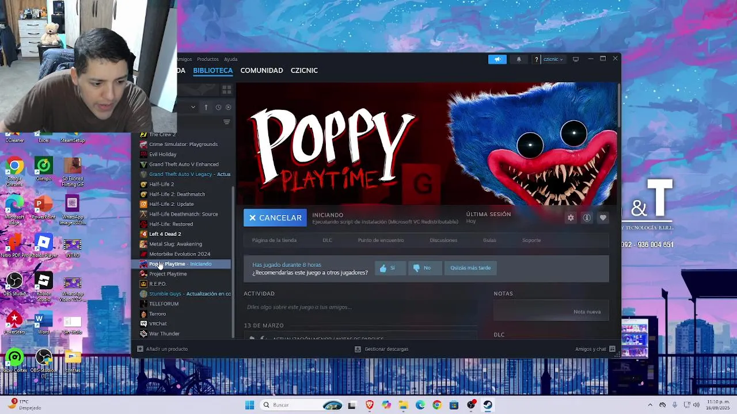The width and height of the screenshot is (737, 414).
Task: Open the Amigos menu
Action: pyautogui.click(x=184, y=59)
